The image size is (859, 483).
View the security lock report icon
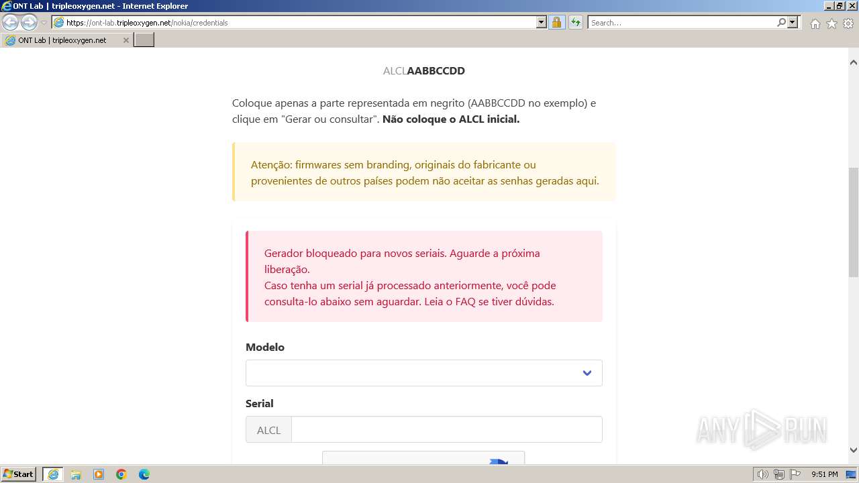[x=556, y=23]
